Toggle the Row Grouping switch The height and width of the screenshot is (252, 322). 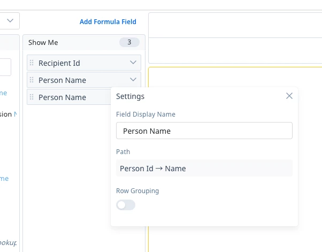[126, 205]
